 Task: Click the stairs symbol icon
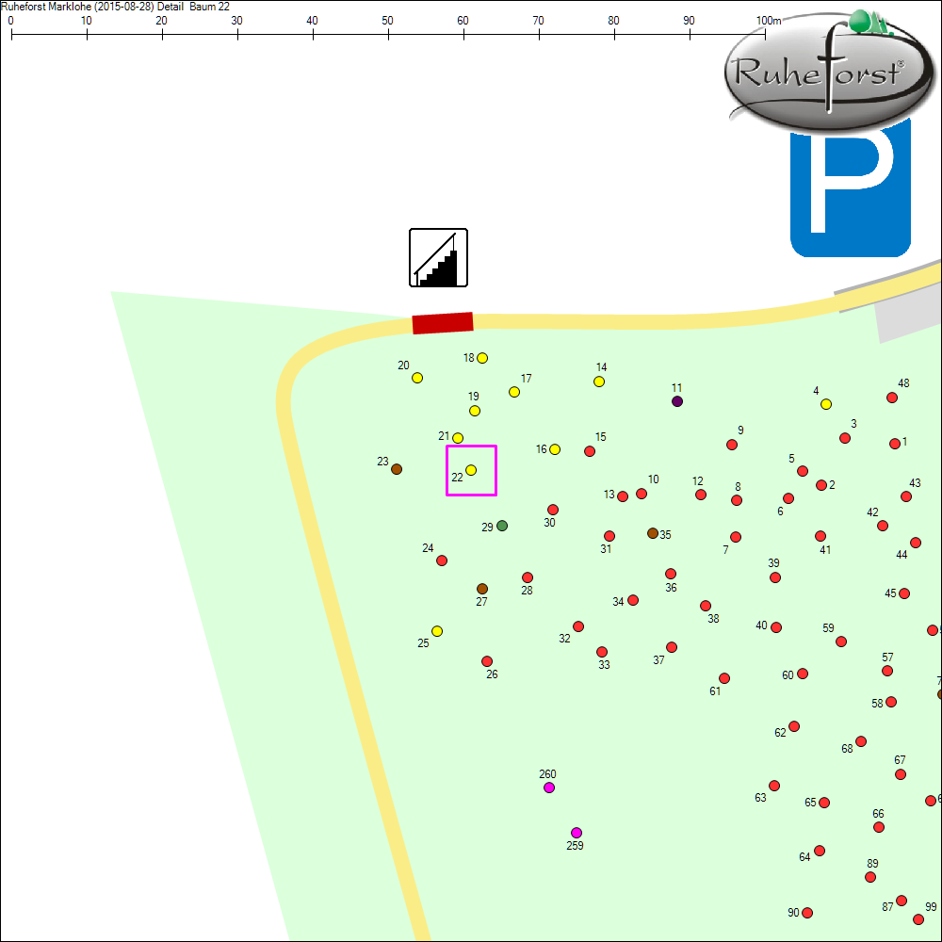[x=439, y=258]
